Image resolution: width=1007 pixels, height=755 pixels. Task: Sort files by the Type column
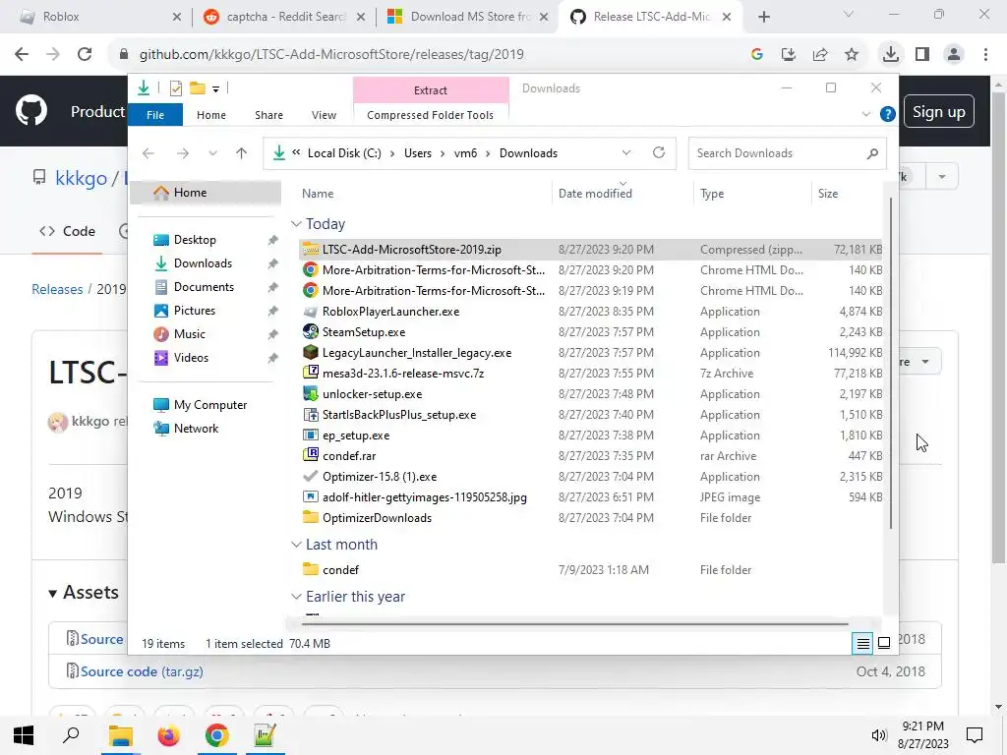(x=712, y=194)
